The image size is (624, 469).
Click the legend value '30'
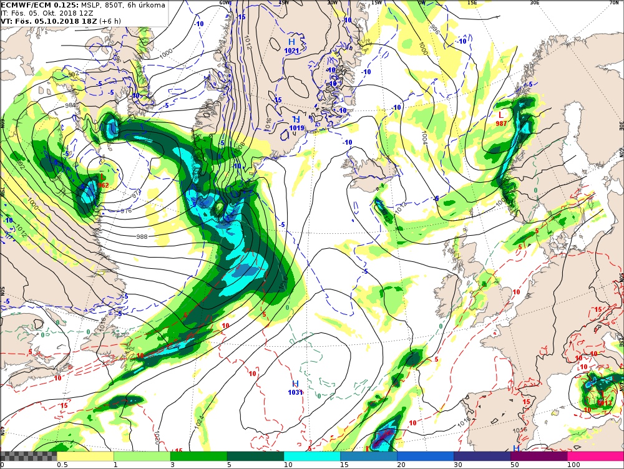coord(459,465)
